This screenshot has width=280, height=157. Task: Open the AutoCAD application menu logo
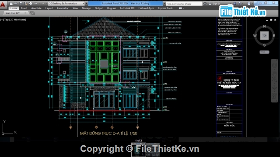click(3, 4)
